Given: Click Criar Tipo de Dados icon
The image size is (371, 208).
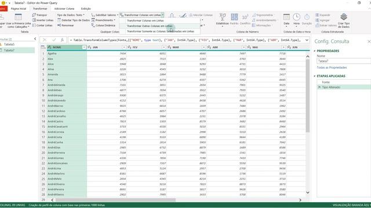Looking at the screenshot, I should pyautogui.click(x=344, y=17).
